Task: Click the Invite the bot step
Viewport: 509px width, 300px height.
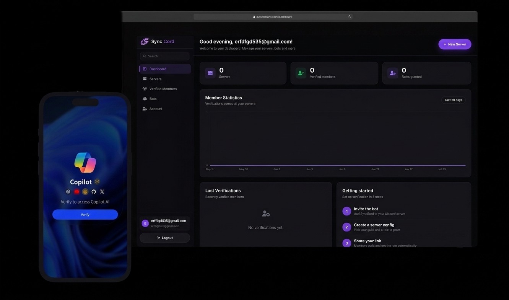Action: pos(403,211)
